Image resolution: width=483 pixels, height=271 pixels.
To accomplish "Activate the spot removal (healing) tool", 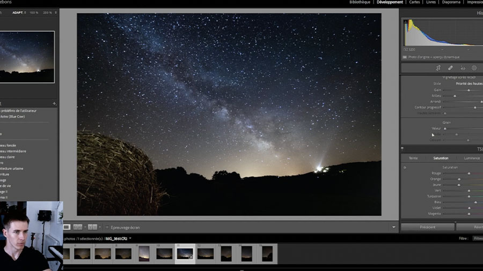I will click(450, 68).
